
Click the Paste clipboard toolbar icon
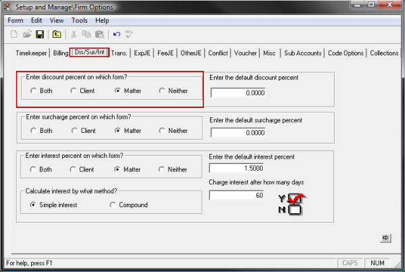coord(99,34)
